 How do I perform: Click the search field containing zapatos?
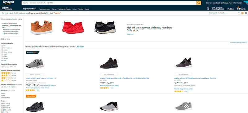(121, 3)
